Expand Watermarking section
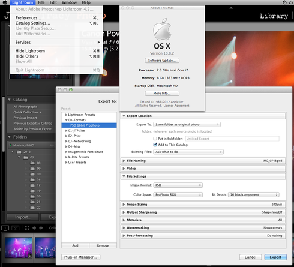 point(124,228)
